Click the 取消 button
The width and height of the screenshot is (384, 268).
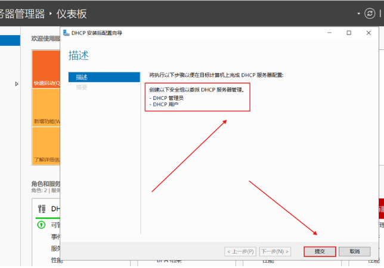(354, 251)
